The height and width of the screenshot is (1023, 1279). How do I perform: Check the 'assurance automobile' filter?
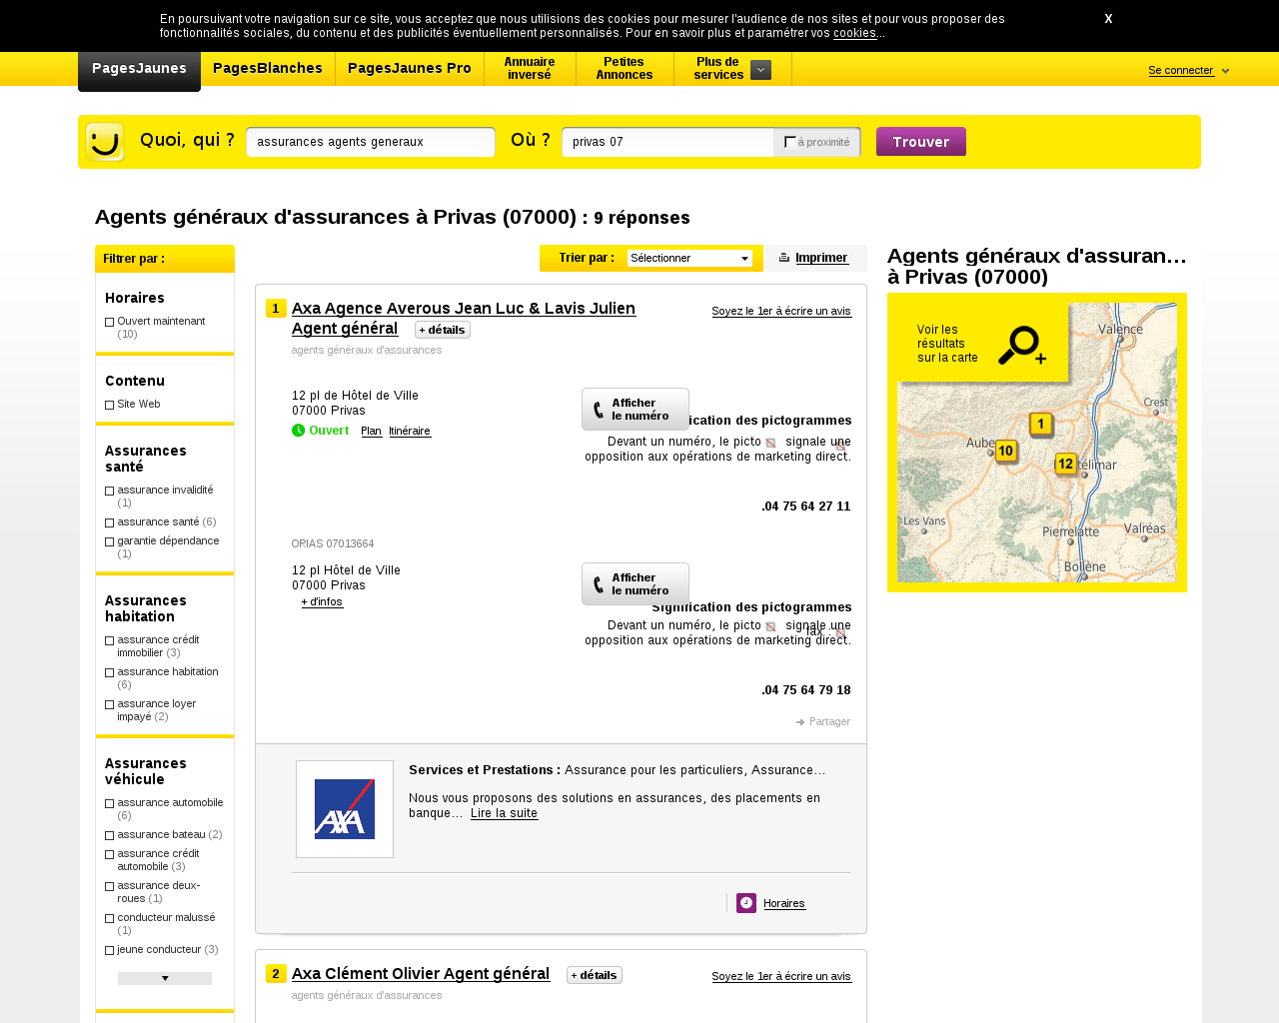110,803
